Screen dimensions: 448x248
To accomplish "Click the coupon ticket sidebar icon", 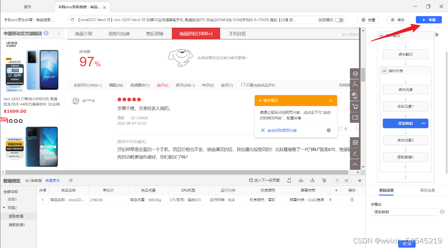I will [355, 117].
